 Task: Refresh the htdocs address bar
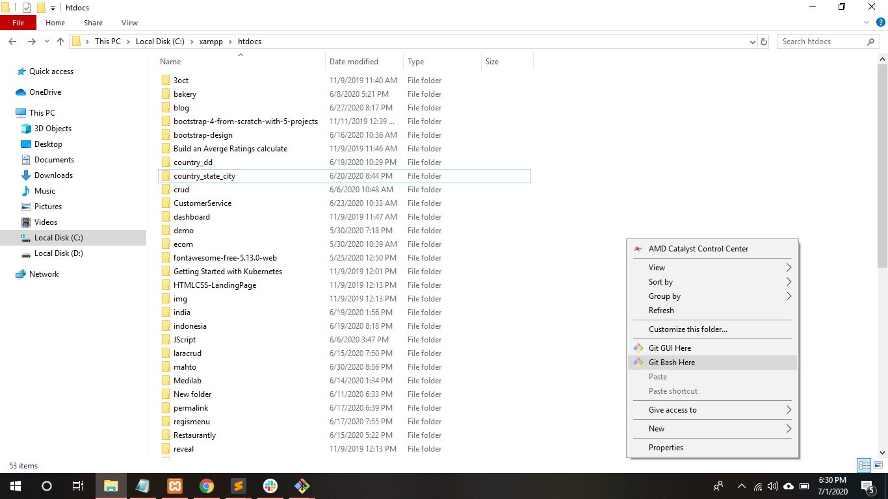coord(764,42)
